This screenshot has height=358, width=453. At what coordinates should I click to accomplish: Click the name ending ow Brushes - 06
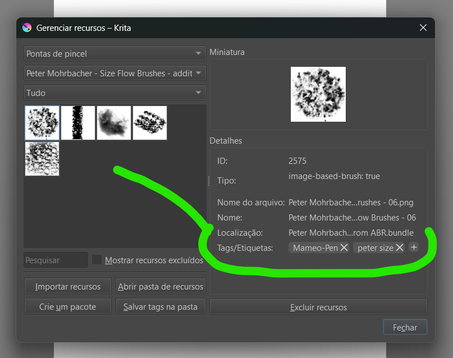tap(352, 217)
